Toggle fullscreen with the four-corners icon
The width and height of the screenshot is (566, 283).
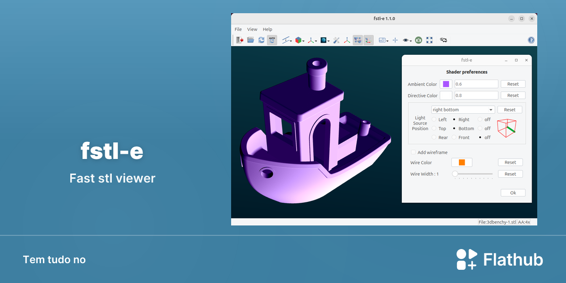(x=429, y=40)
